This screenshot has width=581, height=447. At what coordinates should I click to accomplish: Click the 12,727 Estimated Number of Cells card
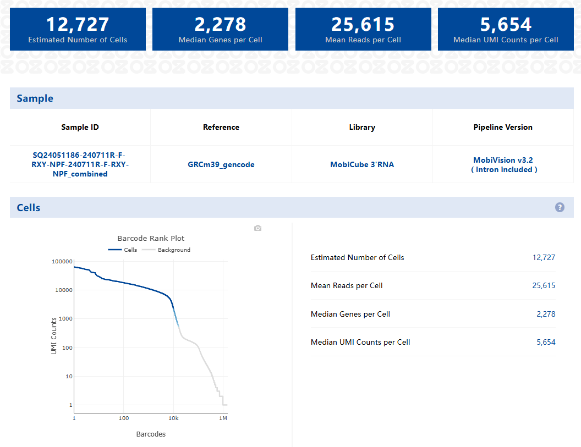click(x=78, y=29)
